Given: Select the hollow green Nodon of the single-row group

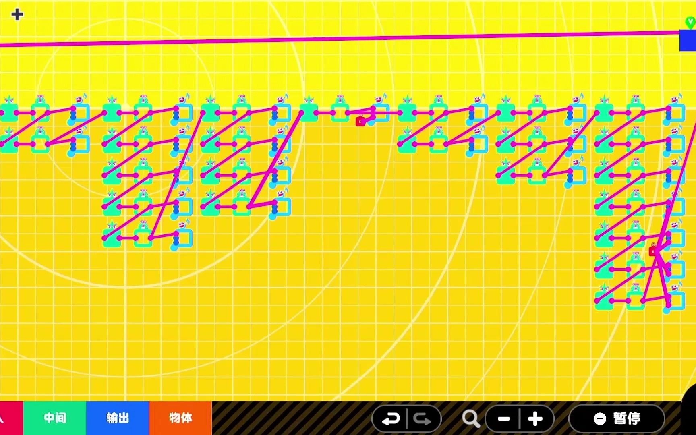Looking at the screenshot, I should pyautogui.click(x=340, y=110).
